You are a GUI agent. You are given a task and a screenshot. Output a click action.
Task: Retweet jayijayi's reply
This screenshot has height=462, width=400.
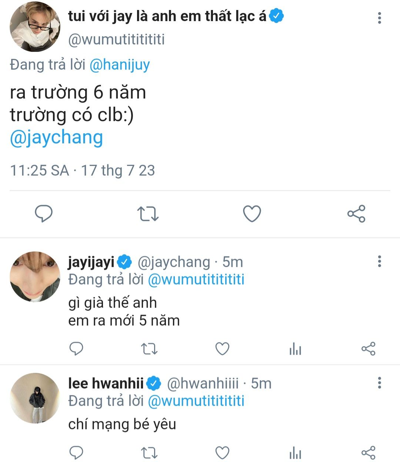coord(149,349)
